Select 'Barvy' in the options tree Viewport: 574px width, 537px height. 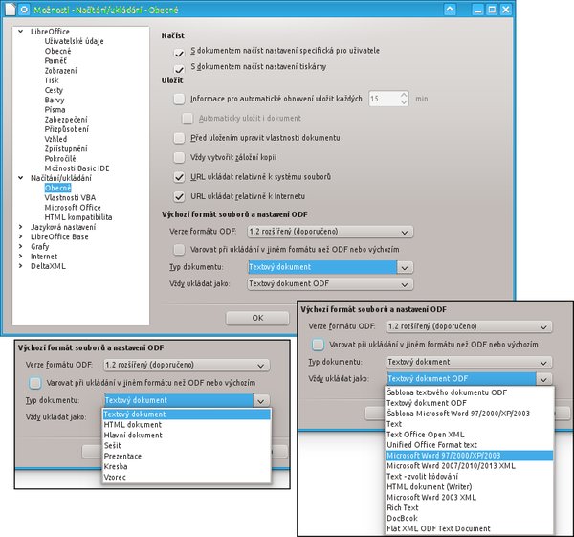click(x=55, y=100)
